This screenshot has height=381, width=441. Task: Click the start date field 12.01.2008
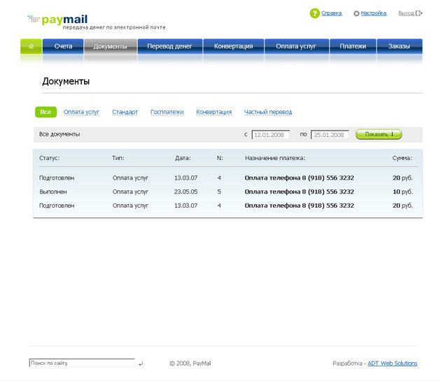[270, 134]
